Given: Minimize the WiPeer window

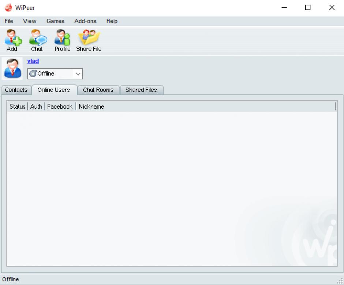Looking at the screenshot, I should click(284, 8).
